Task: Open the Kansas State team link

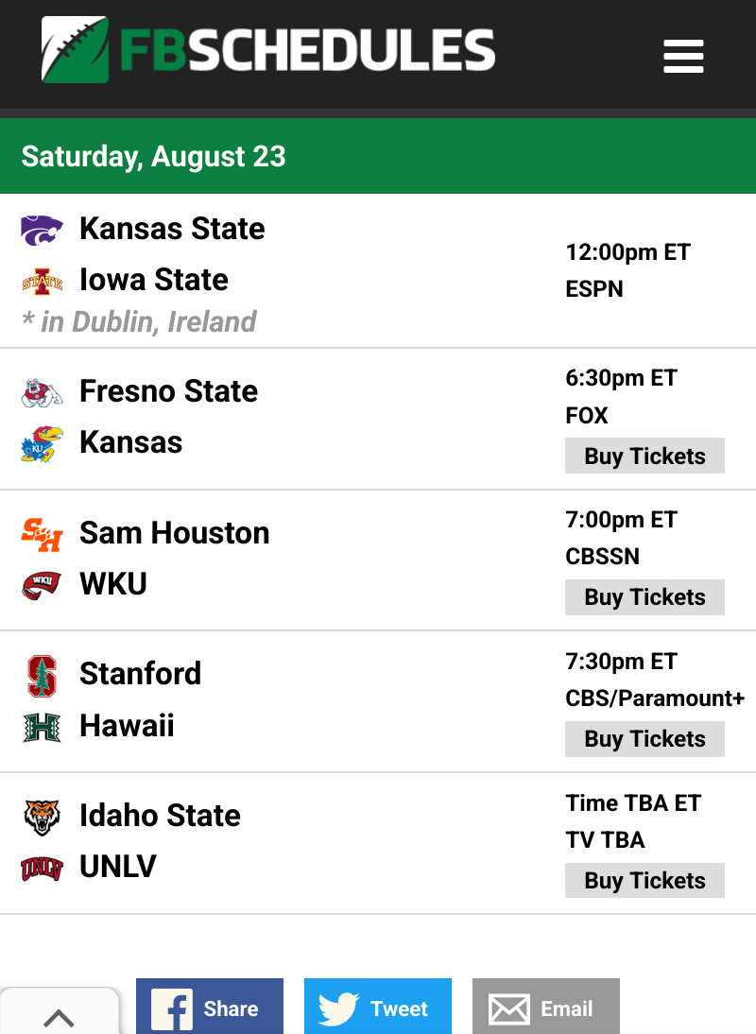Action: coord(172,229)
